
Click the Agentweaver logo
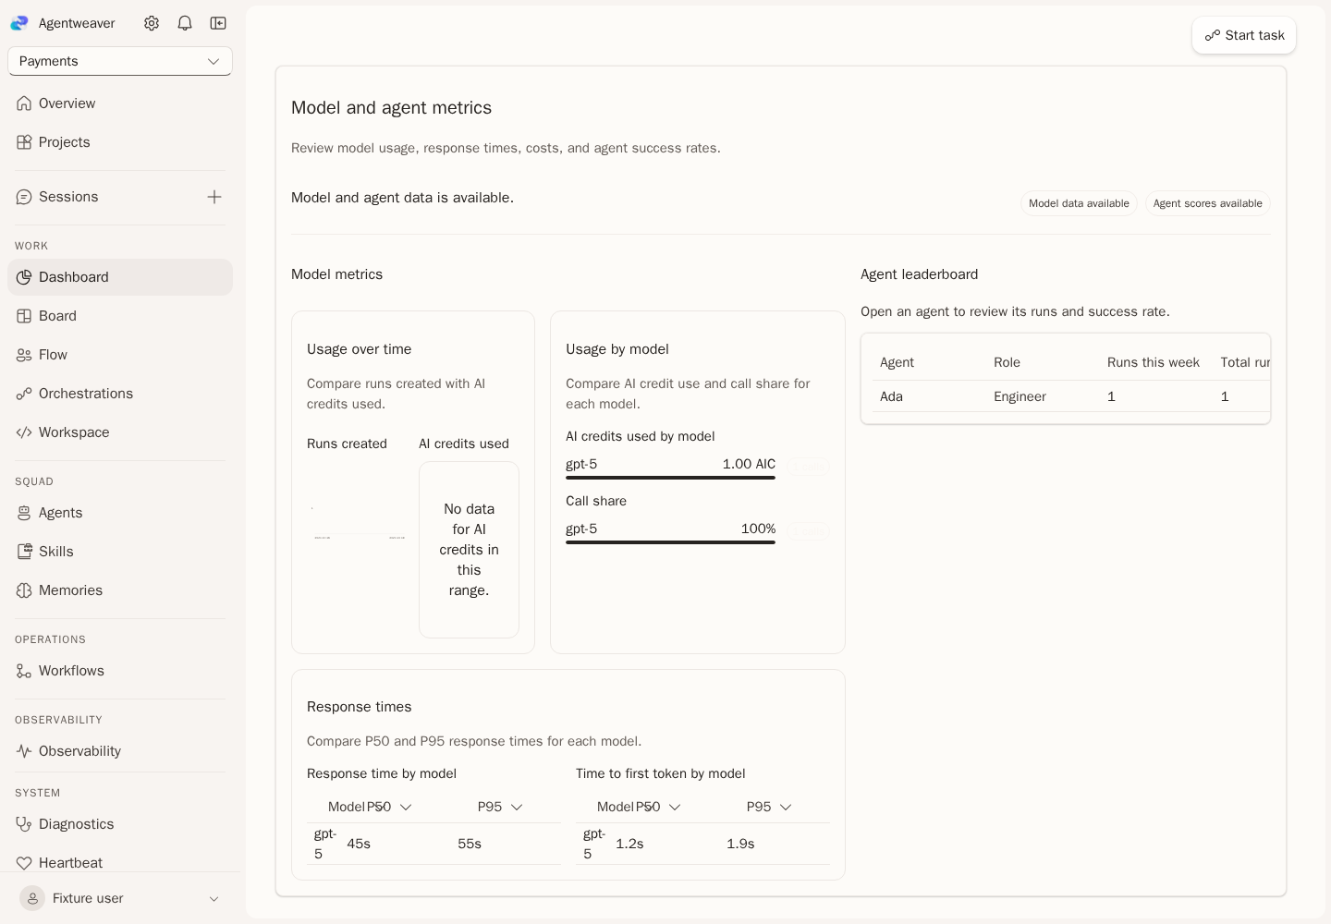point(19,23)
